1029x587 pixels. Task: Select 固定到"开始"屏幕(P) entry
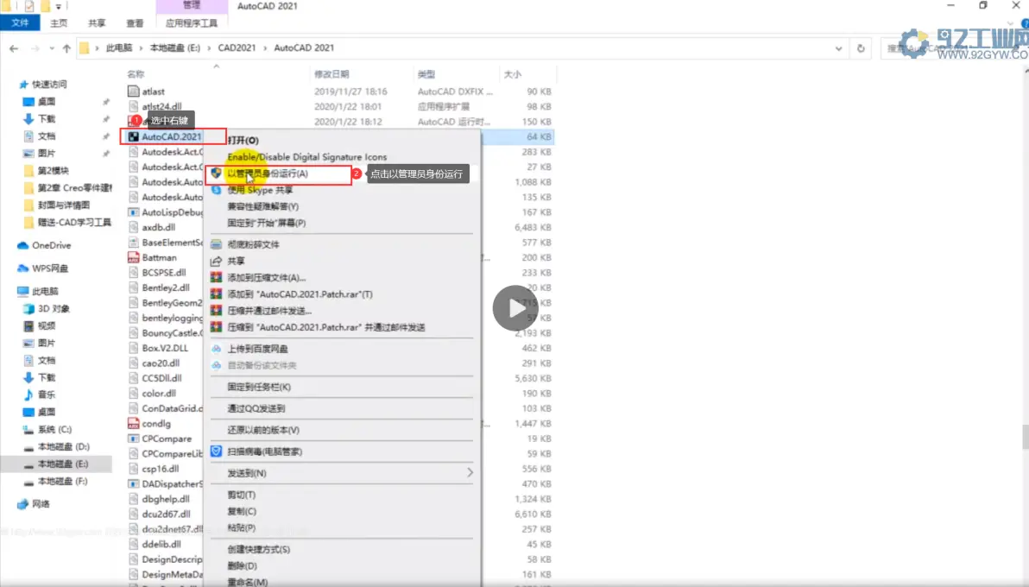click(x=267, y=223)
